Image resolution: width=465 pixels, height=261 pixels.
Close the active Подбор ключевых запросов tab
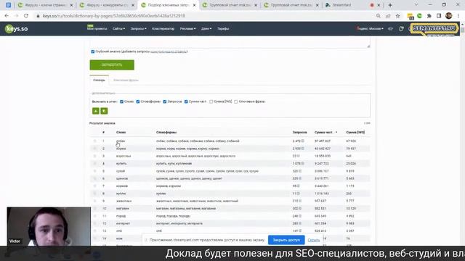(x=194, y=5)
